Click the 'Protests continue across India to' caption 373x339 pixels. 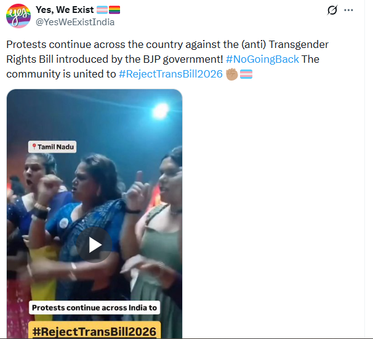click(94, 308)
